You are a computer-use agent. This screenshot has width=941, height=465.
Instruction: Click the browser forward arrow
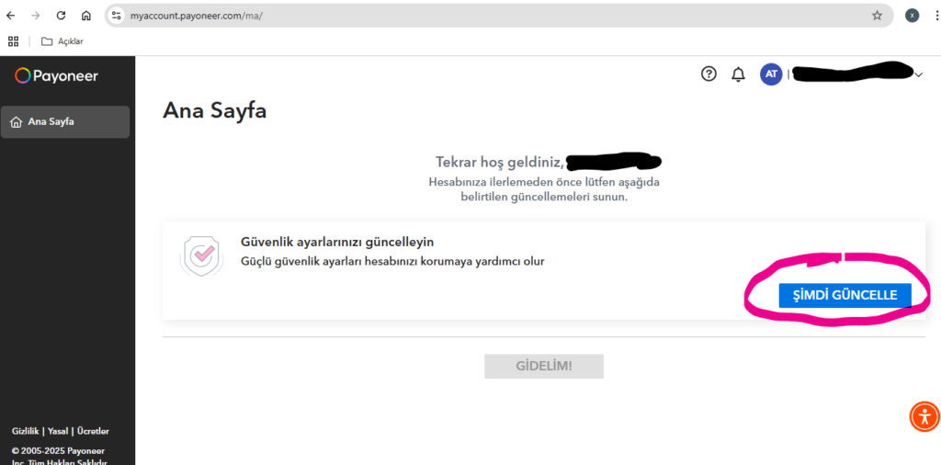click(36, 16)
